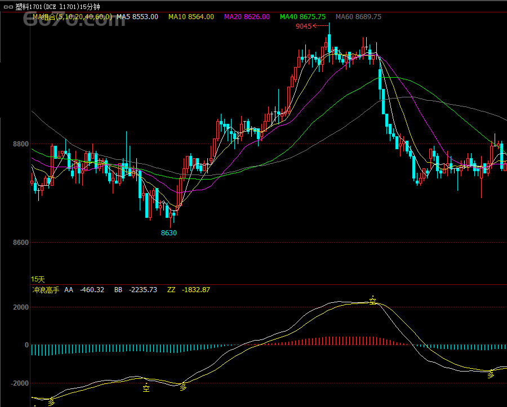The image size is (507, 407).
Task: Click the 空 sell signal at indicator peak
Action: (373, 301)
